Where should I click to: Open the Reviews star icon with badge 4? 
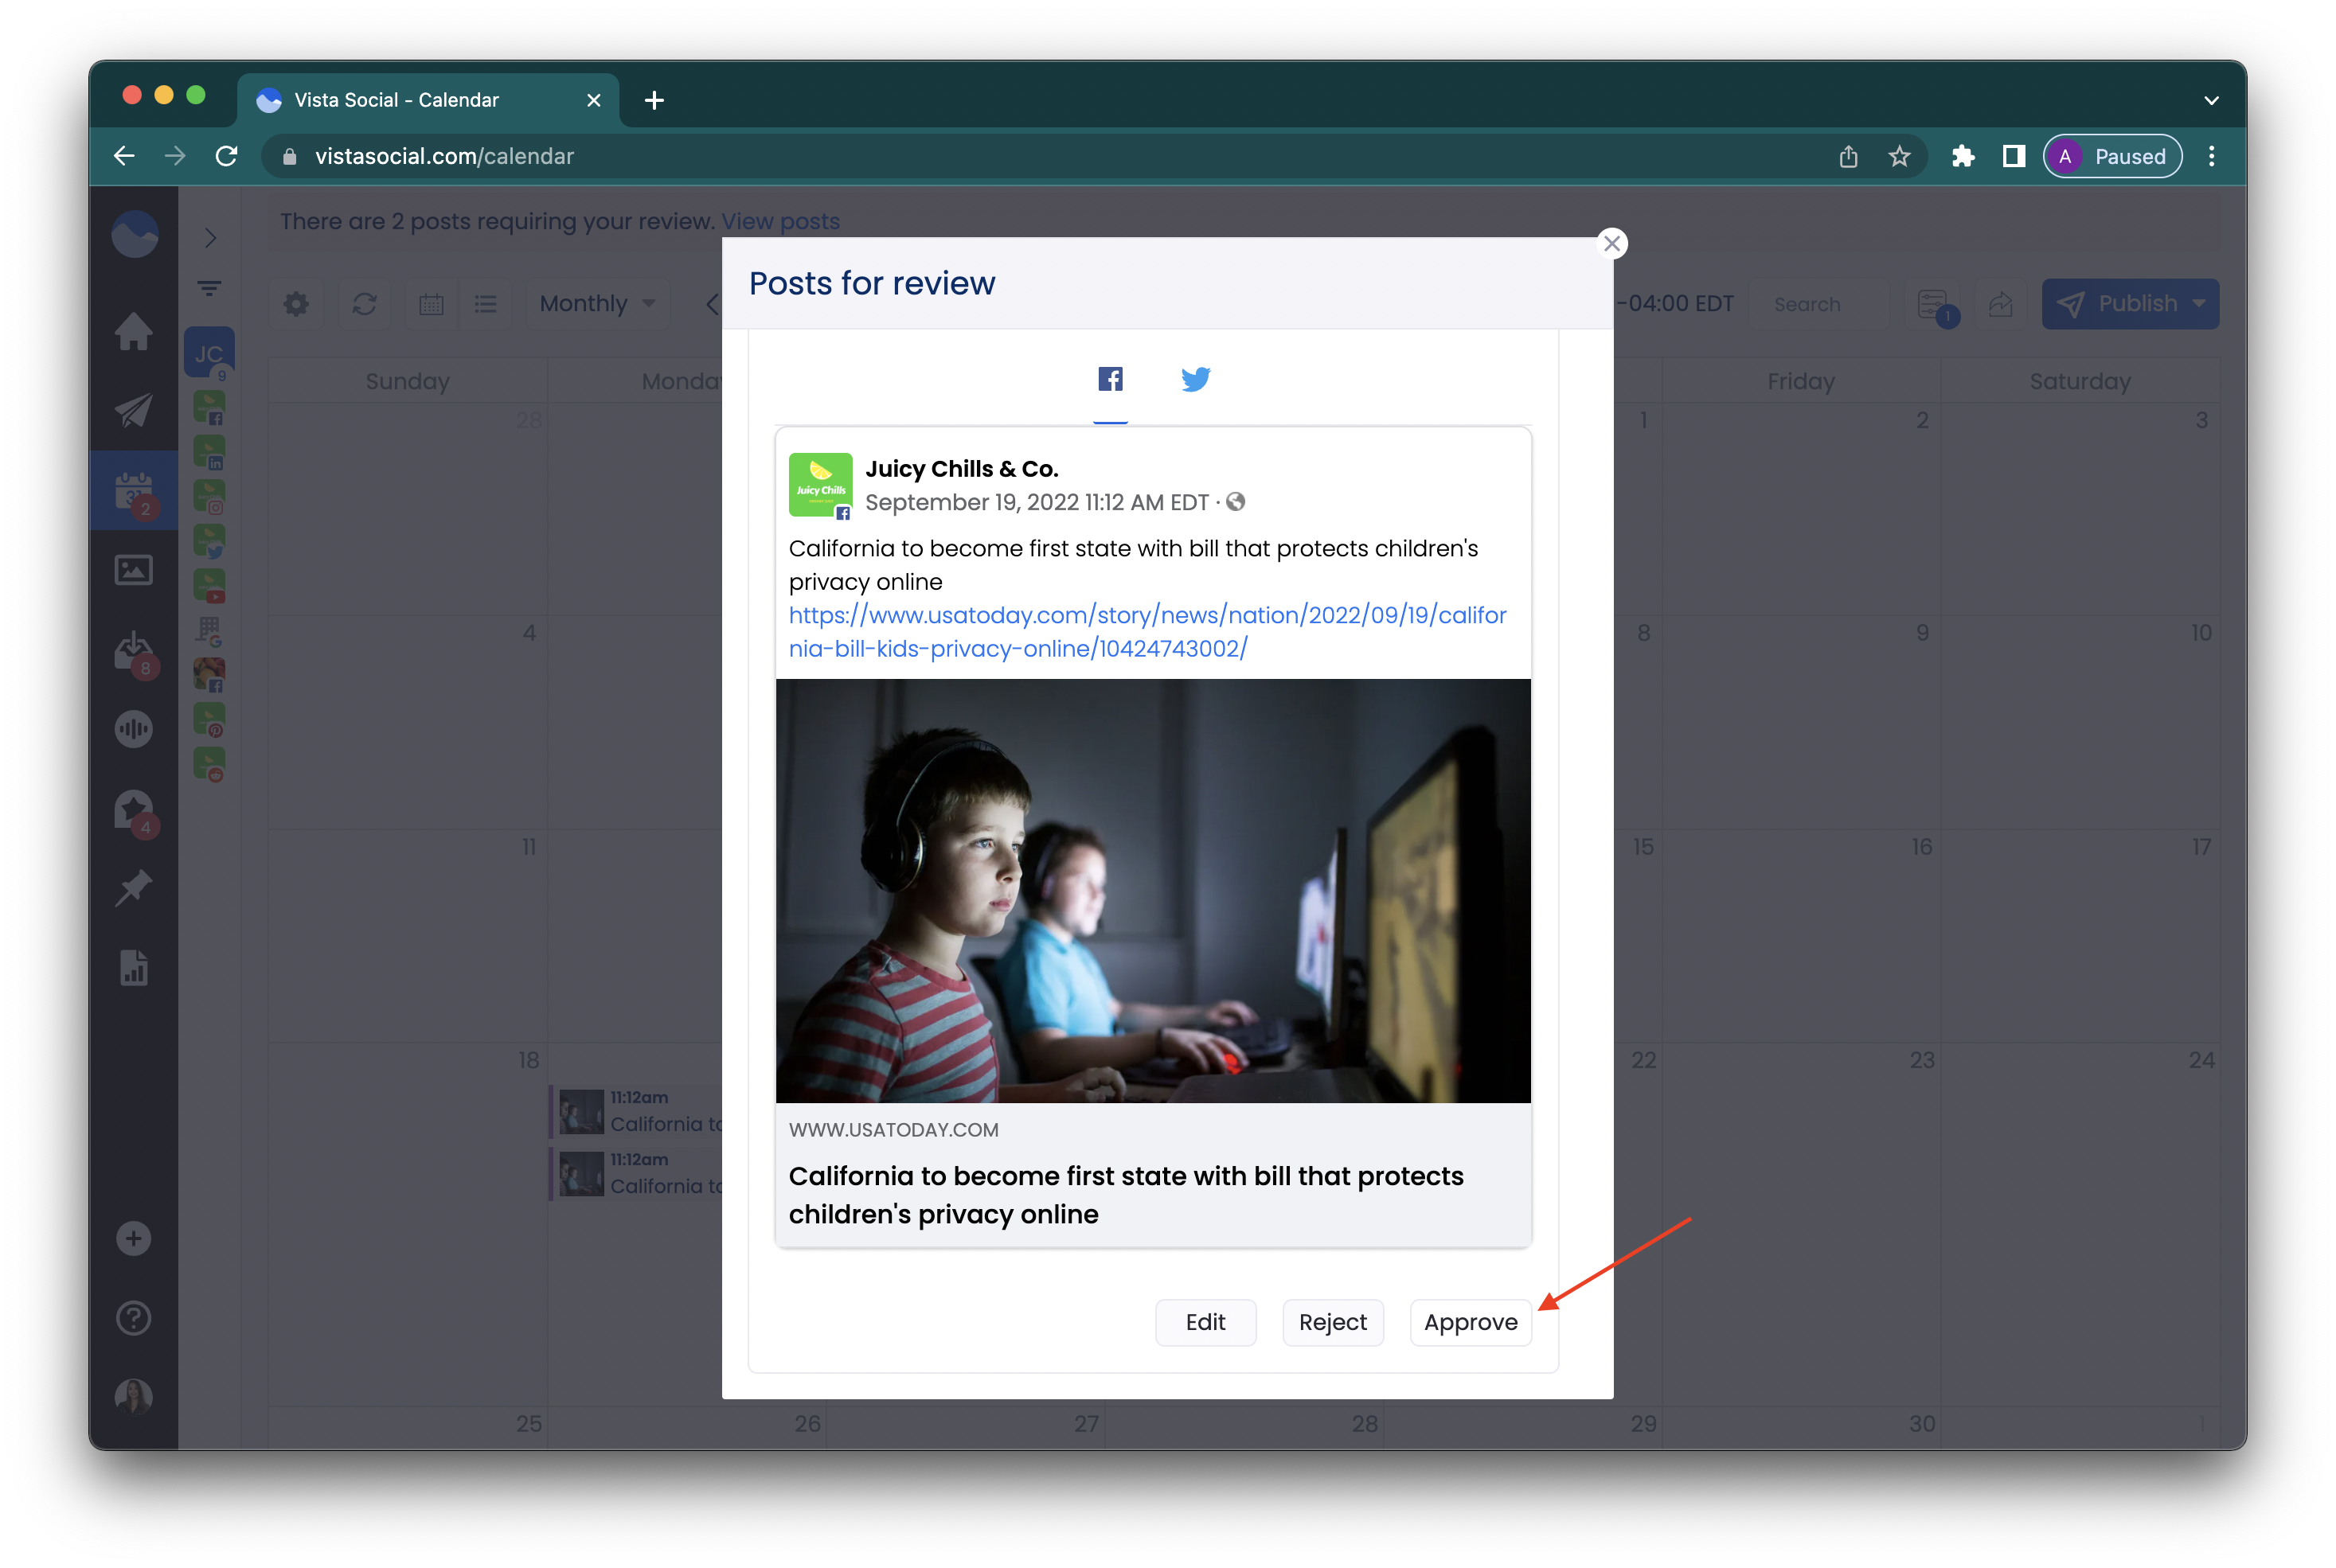coord(134,811)
